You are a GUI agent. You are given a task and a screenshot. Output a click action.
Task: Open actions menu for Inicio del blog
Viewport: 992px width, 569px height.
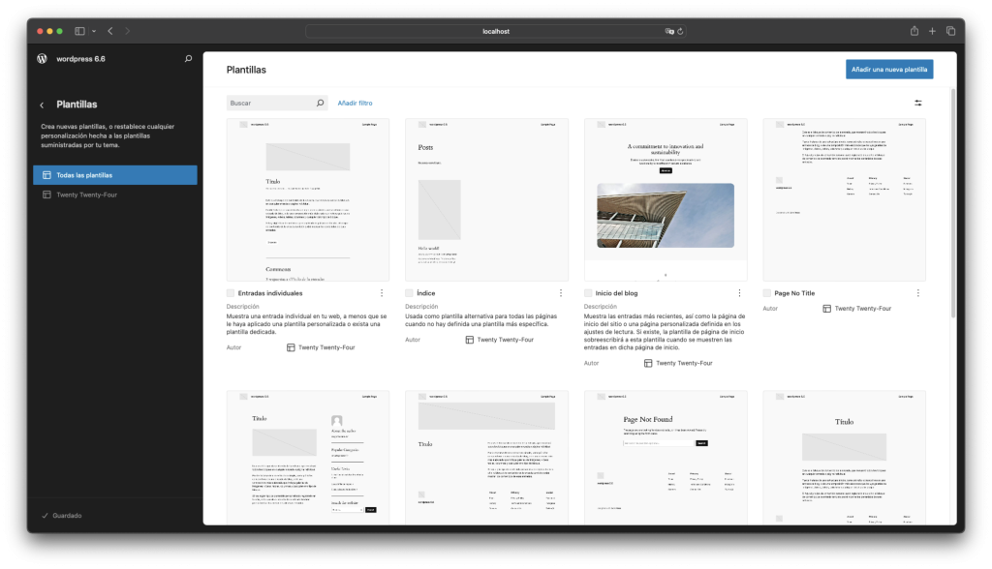pyautogui.click(x=739, y=293)
